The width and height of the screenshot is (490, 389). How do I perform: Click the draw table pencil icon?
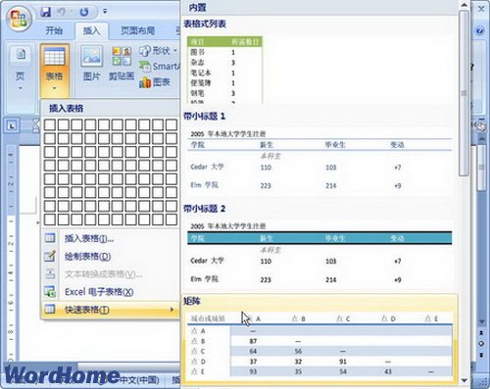[50, 256]
